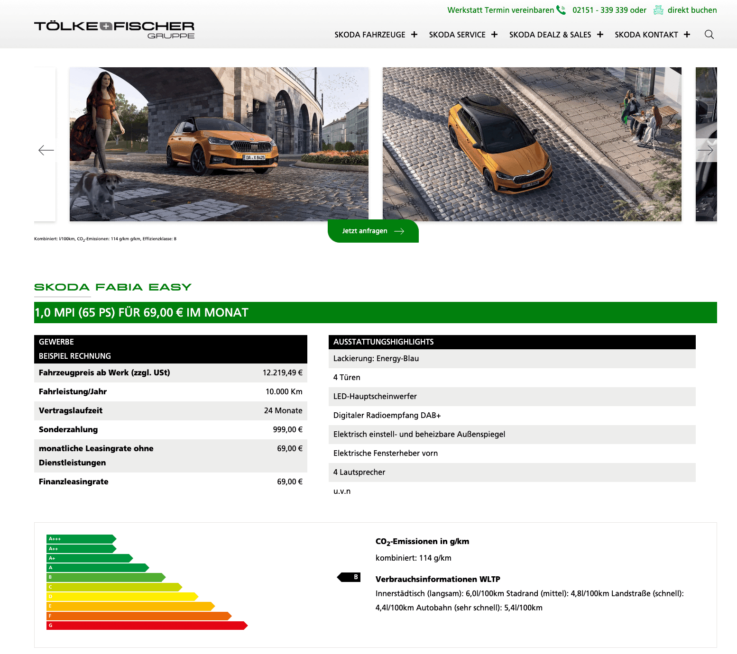Expand Skoda Kontakt plus icon
This screenshot has width=737, height=654.
687,35
